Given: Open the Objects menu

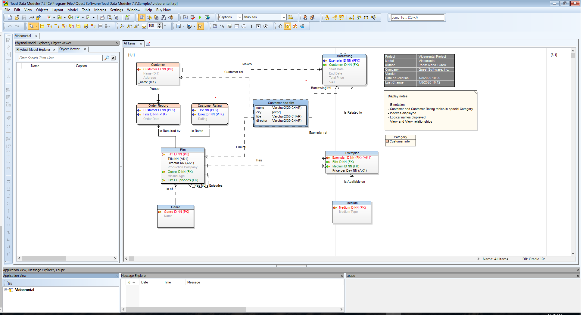Looking at the screenshot, I should coord(42,10).
